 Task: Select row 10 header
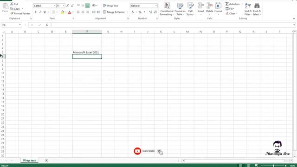coord(3,73)
